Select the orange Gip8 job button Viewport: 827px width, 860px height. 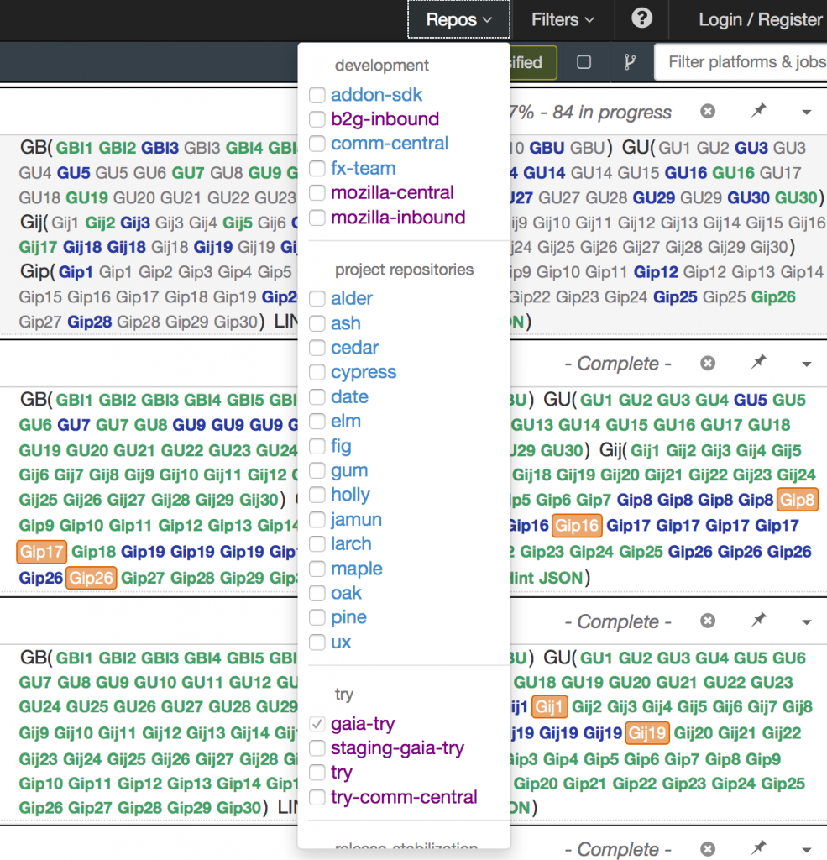point(798,500)
